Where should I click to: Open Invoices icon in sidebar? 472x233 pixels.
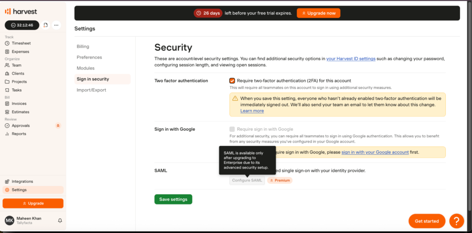pos(7,104)
